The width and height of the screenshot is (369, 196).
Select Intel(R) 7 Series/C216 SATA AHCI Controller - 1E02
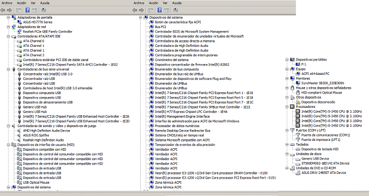point(70,65)
